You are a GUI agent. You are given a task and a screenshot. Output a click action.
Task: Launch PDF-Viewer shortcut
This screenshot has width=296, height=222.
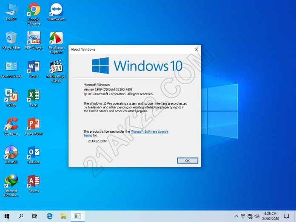(x=34, y=40)
